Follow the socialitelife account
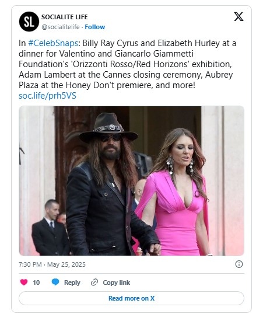Image resolution: width=263 pixels, height=314 pixels. click(x=94, y=27)
